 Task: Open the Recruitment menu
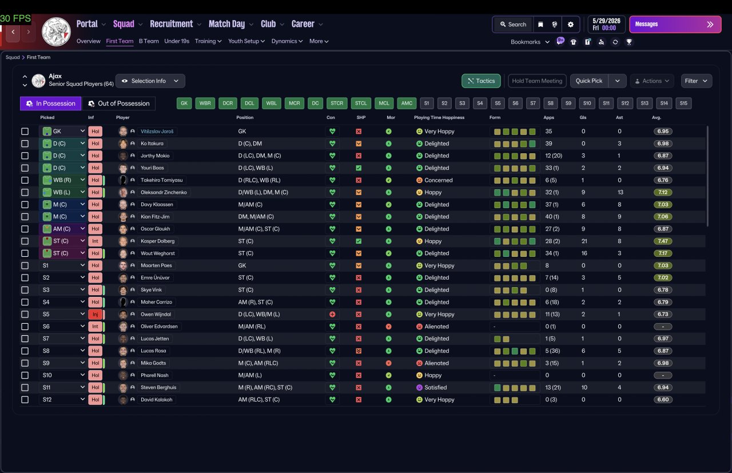click(x=175, y=24)
